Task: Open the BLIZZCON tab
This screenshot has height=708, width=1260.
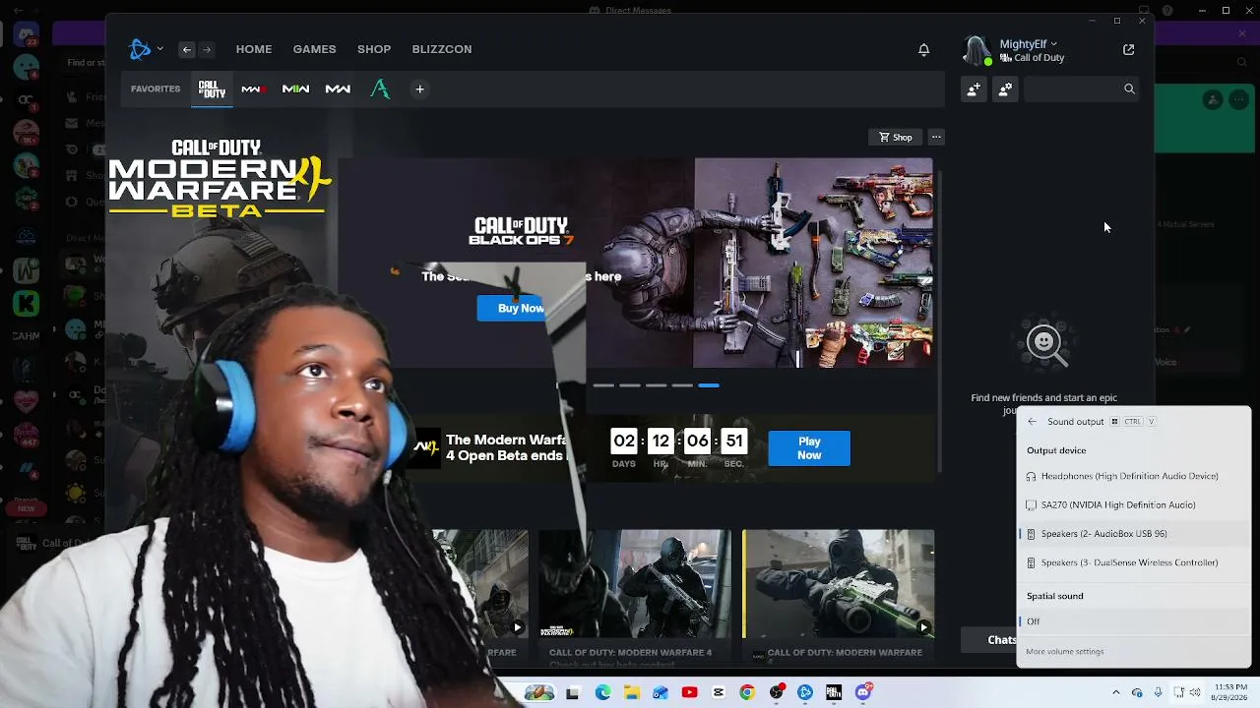Action: (442, 49)
